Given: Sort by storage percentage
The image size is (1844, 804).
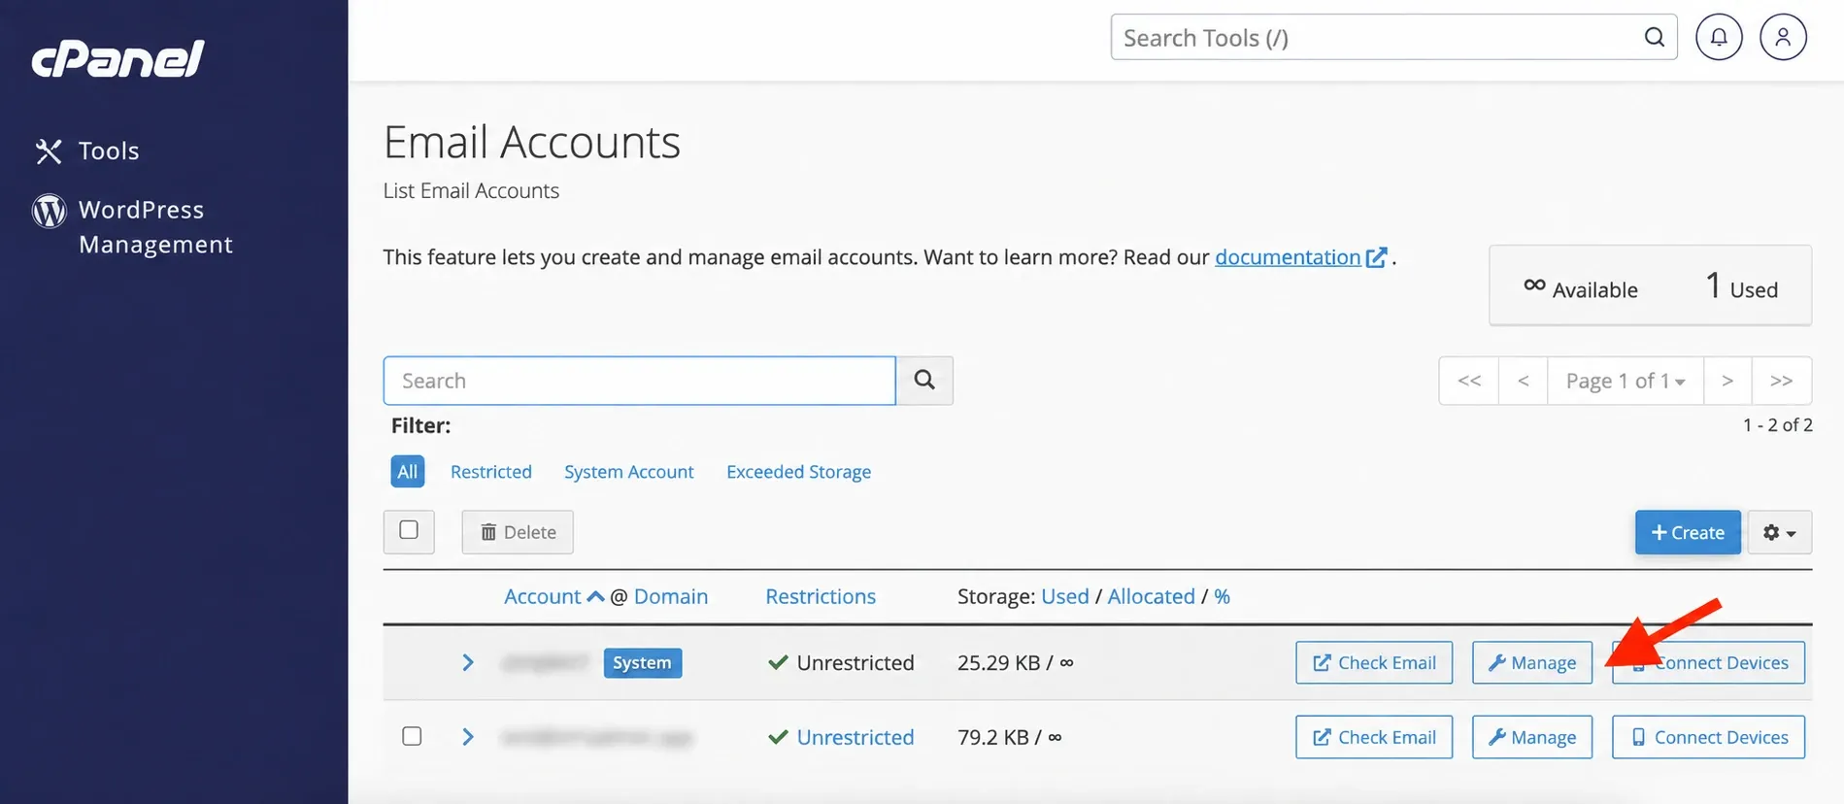Looking at the screenshot, I should (1223, 596).
